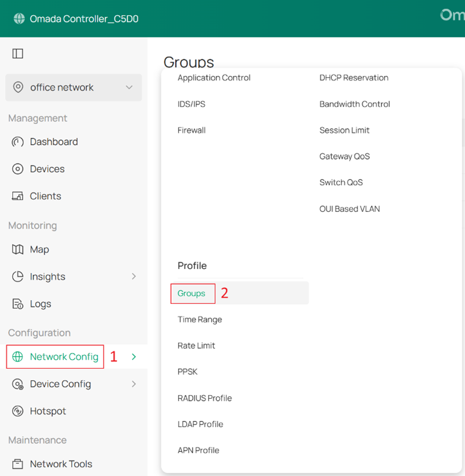Click the Devices icon in sidebar
This screenshot has height=476, width=465.
coord(18,169)
